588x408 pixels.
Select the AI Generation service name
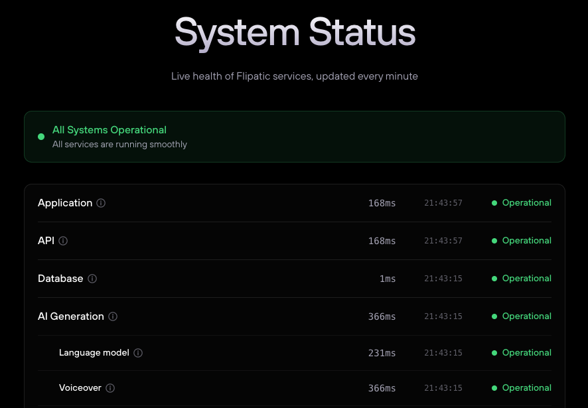pyautogui.click(x=71, y=316)
